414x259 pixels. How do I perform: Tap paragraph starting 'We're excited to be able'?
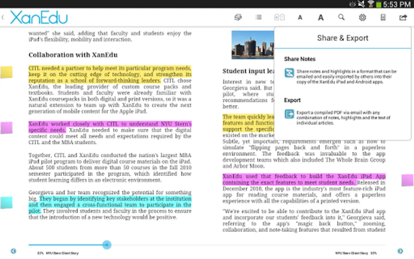[x=304, y=220]
